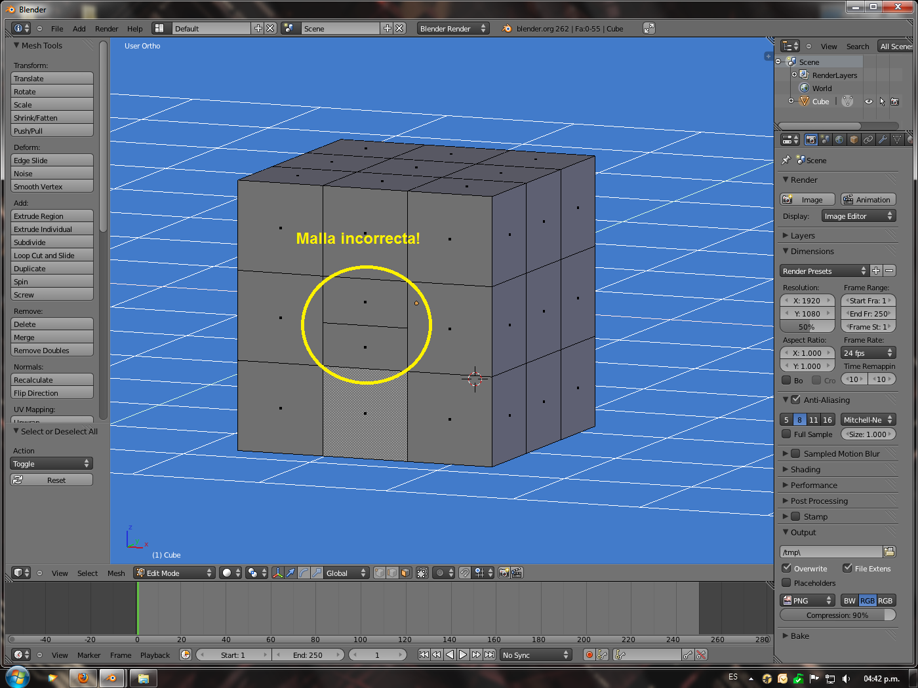Screen dimensions: 918x688
Task: Open the Blender Render engine dropdown
Action: click(453, 29)
